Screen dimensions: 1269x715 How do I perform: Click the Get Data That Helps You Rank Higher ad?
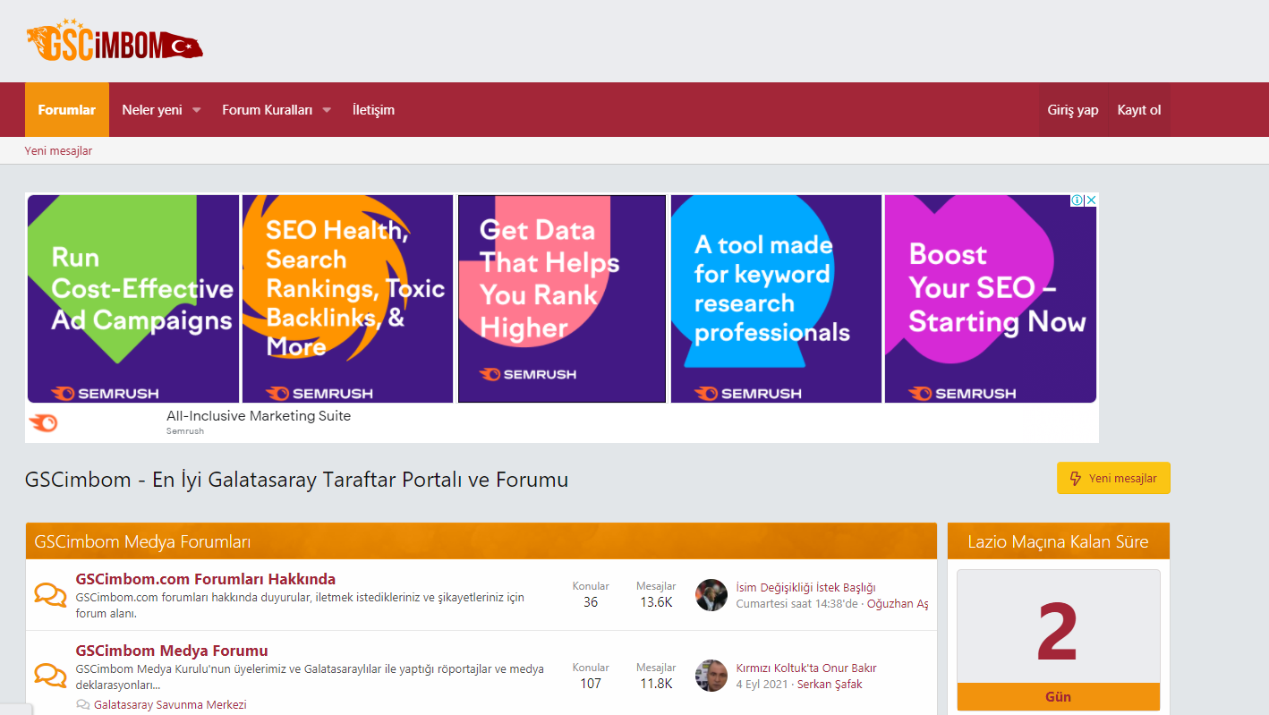(562, 299)
